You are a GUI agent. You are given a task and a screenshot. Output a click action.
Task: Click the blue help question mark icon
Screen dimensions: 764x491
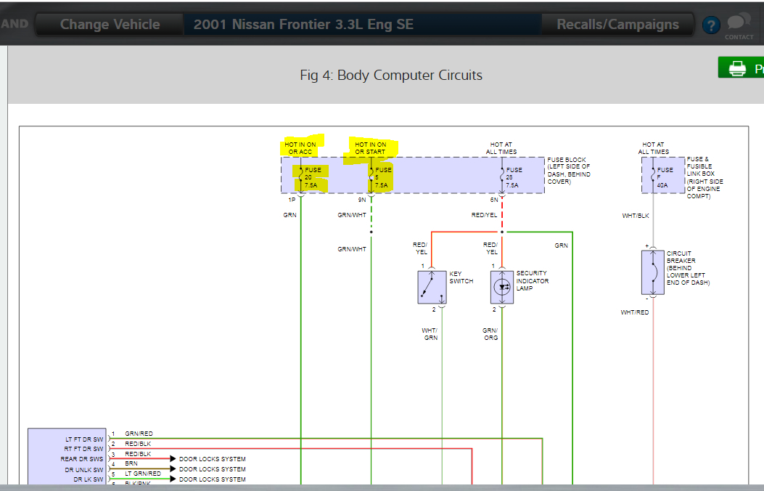(711, 25)
